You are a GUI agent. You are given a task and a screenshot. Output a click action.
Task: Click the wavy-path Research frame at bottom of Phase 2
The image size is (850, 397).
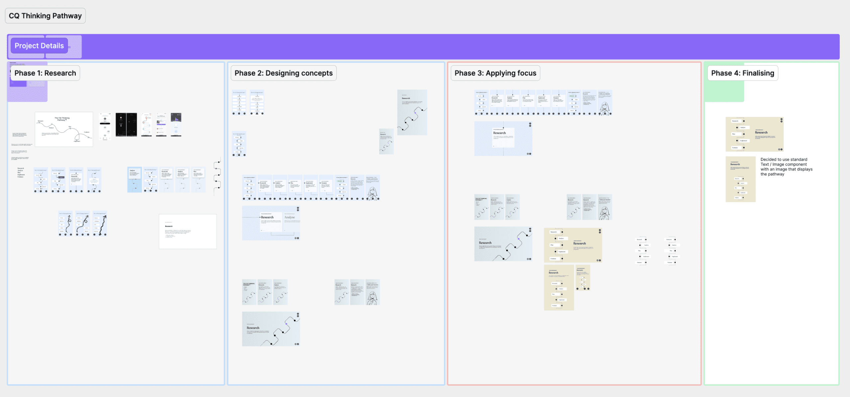[271, 329]
